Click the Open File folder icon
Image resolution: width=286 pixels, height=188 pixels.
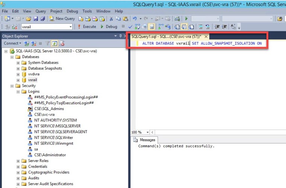(x=29, y=18)
